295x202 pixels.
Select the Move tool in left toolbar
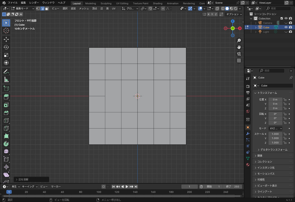pos(6,39)
